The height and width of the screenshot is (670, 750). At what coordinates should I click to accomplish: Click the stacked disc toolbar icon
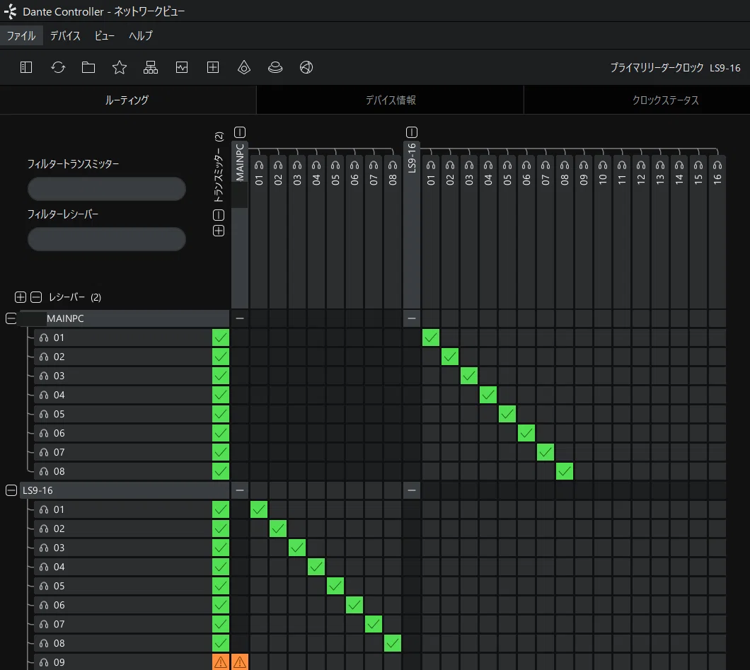tap(275, 67)
